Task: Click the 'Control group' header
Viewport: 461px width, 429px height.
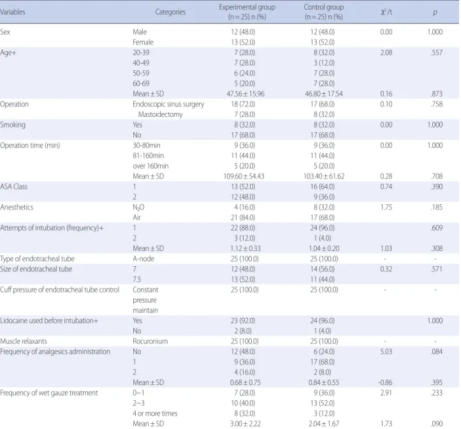Action: click(324, 7)
